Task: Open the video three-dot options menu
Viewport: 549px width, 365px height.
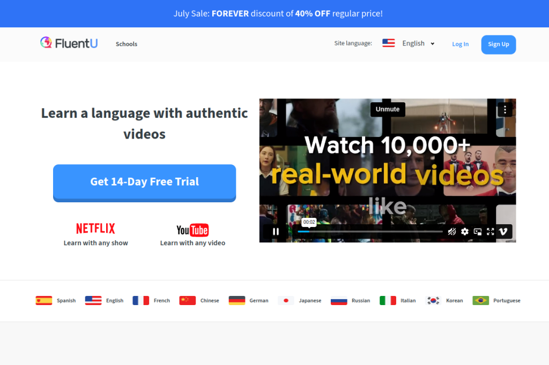Action: click(x=505, y=110)
